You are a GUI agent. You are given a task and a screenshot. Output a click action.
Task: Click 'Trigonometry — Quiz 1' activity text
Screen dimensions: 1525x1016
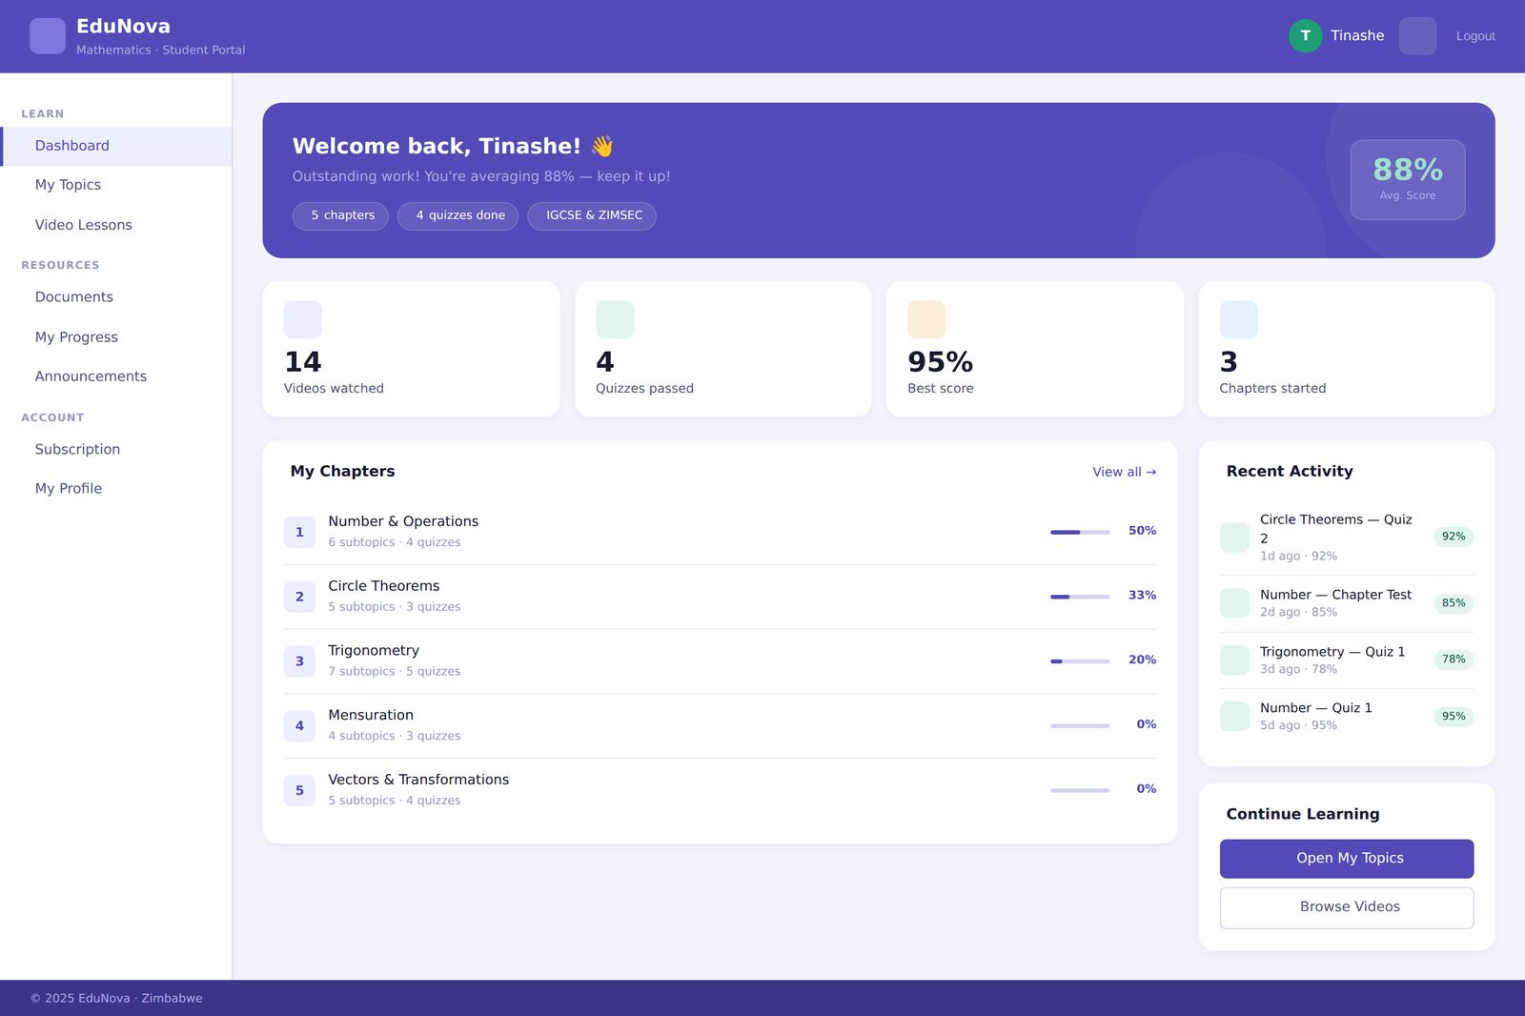pos(1332,652)
